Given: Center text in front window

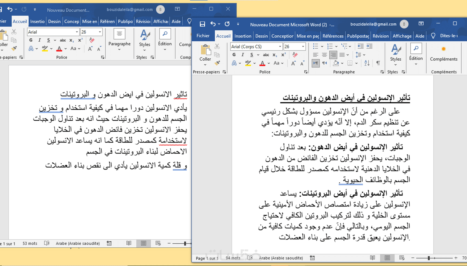Looking at the screenshot, I should 324,55.
